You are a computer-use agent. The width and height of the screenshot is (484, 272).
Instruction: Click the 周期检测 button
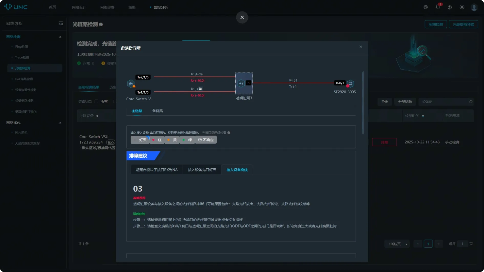coord(435,25)
